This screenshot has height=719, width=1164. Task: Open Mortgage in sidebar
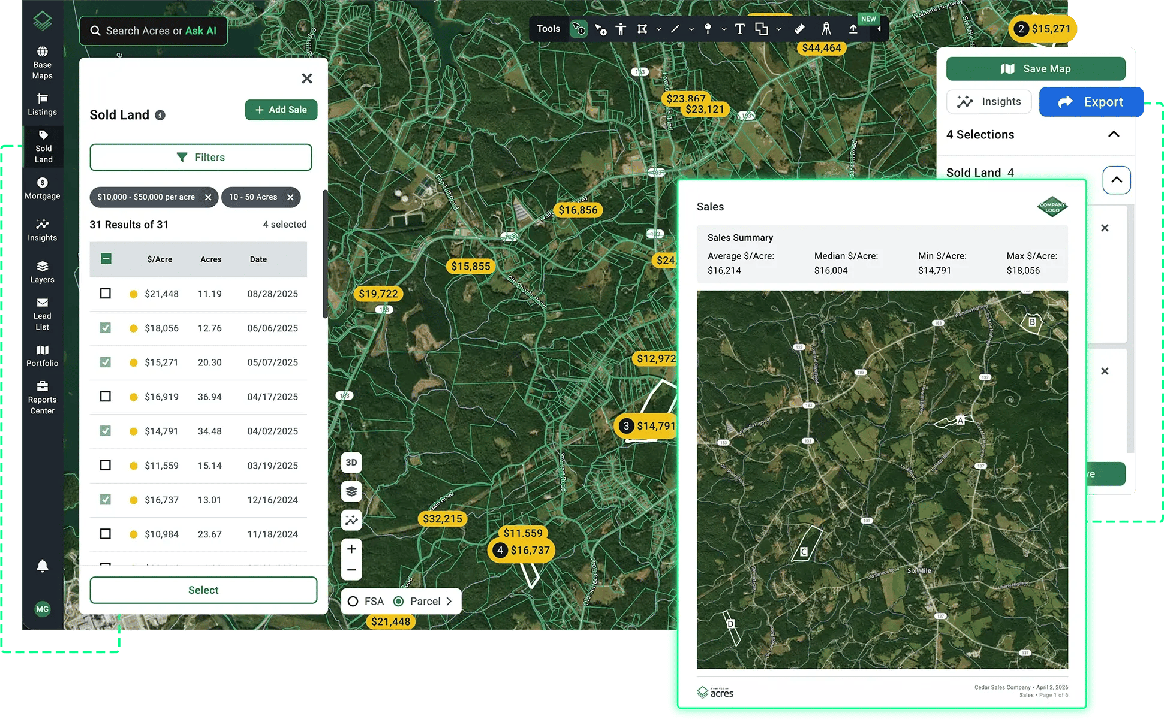click(42, 189)
